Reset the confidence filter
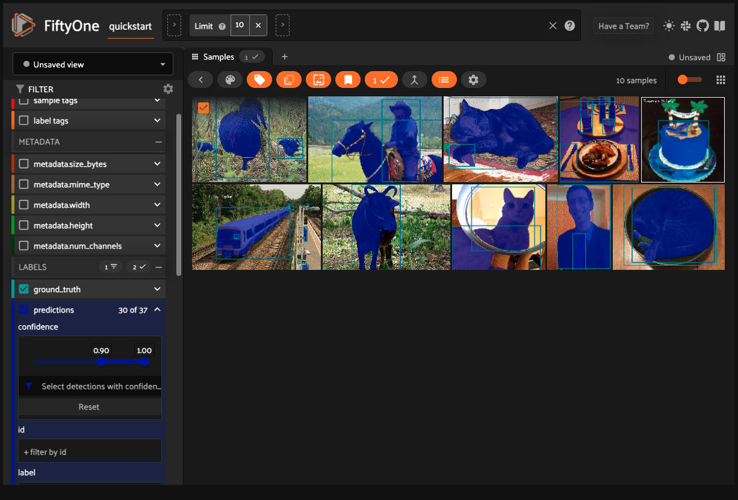The width and height of the screenshot is (738, 500). pyautogui.click(x=90, y=407)
